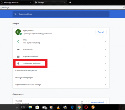The image size is (125, 110).
Task: Click 'On - sync everything' text
Action: click(x=31, y=43)
